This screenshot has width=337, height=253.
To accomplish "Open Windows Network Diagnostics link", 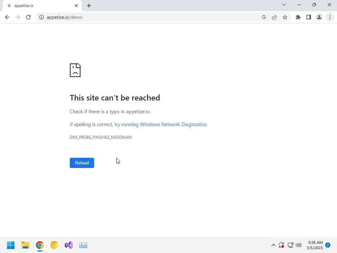I will [161, 124].
